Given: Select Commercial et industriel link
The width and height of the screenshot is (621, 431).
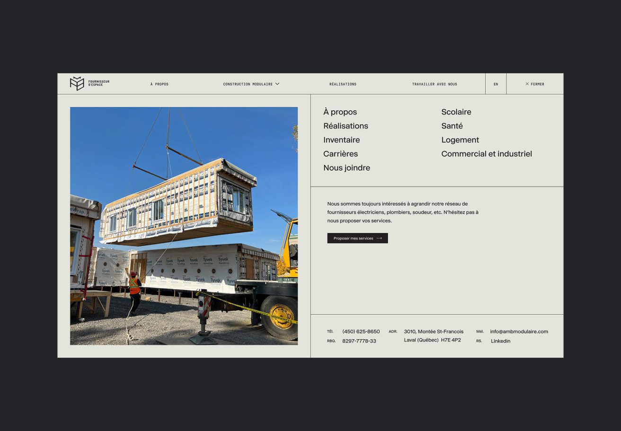Looking at the screenshot, I should pyautogui.click(x=486, y=154).
